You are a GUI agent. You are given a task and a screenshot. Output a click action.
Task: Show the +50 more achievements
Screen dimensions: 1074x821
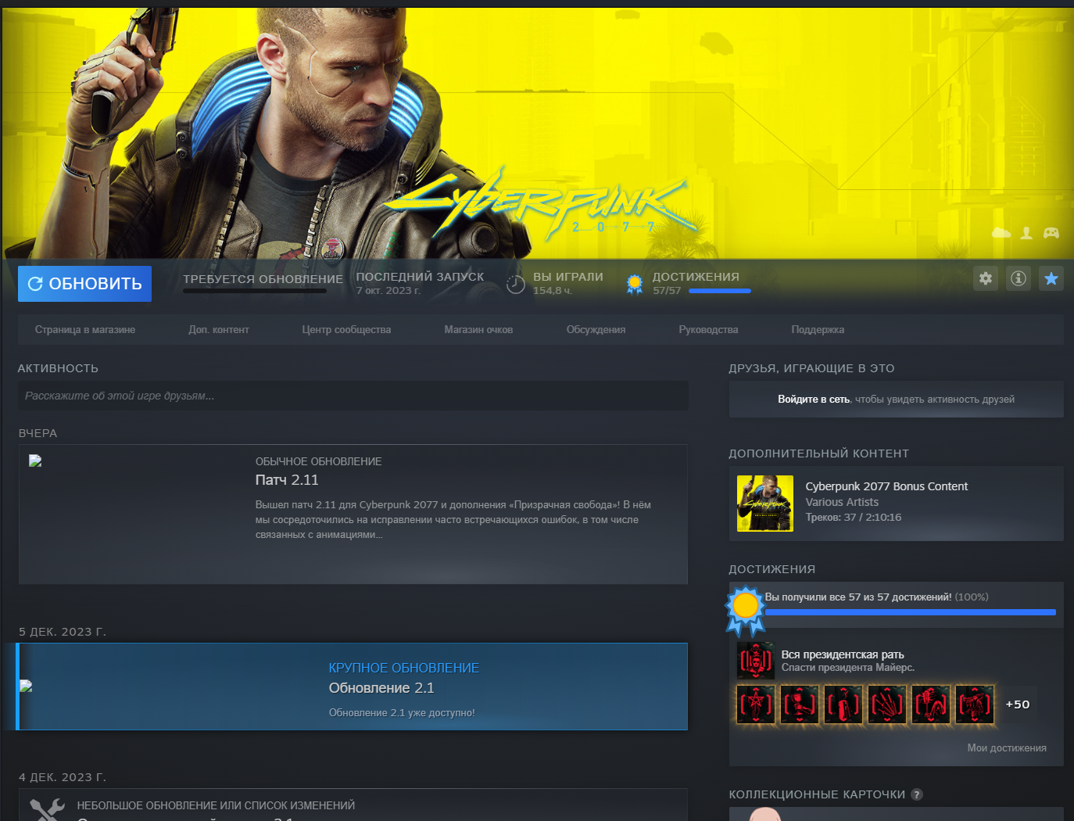coord(1017,704)
